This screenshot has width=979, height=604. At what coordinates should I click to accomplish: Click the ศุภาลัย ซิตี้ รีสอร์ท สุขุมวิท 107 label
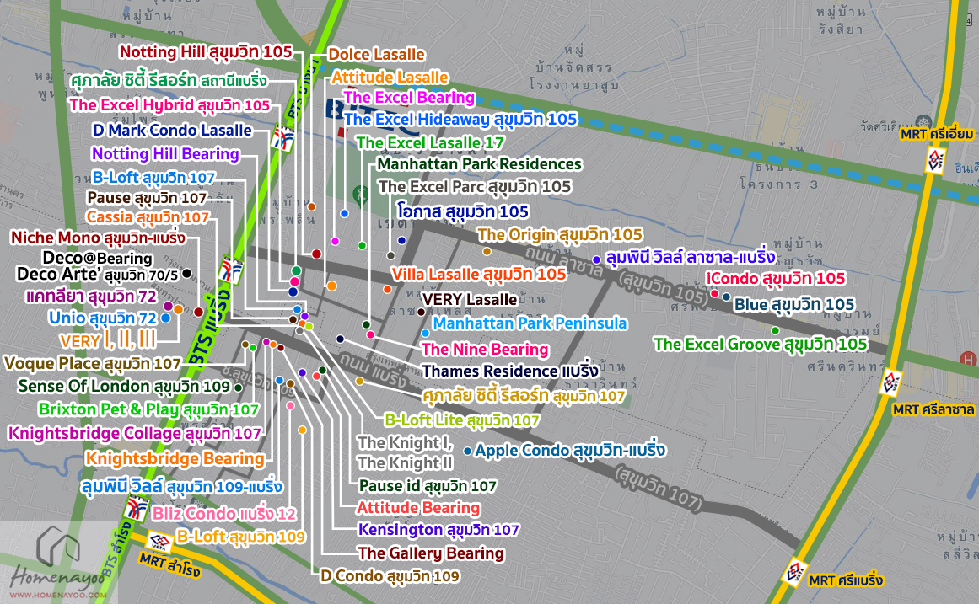click(x=523, y=396)
